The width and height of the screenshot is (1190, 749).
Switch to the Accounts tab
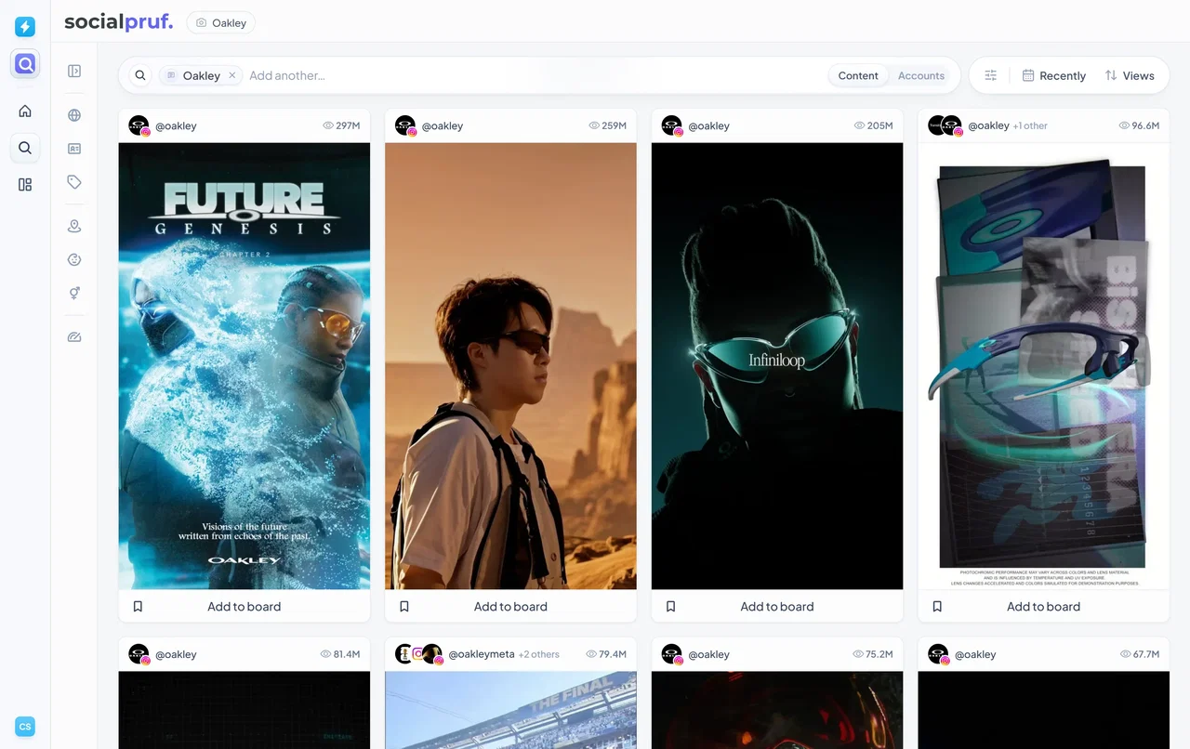tap(921, 76)
